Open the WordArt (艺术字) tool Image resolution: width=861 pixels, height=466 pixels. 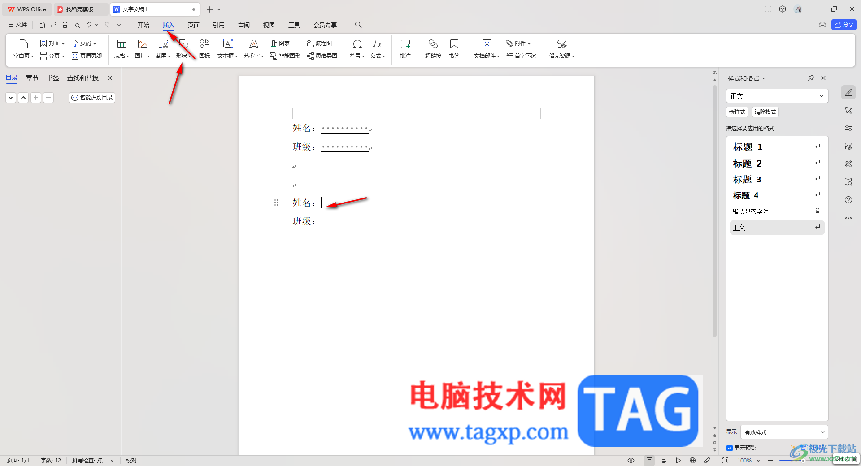point(253,49)
